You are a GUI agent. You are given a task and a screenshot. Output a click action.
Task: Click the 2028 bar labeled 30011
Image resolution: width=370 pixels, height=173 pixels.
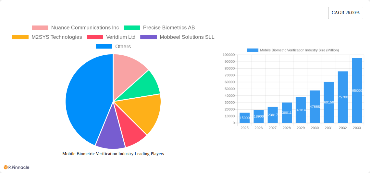pyautogui.click(x=287, y=113)
